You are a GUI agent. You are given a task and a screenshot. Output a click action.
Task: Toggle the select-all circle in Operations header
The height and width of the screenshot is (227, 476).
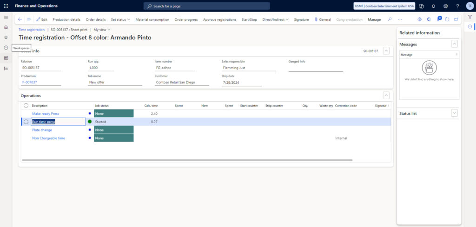26,106
